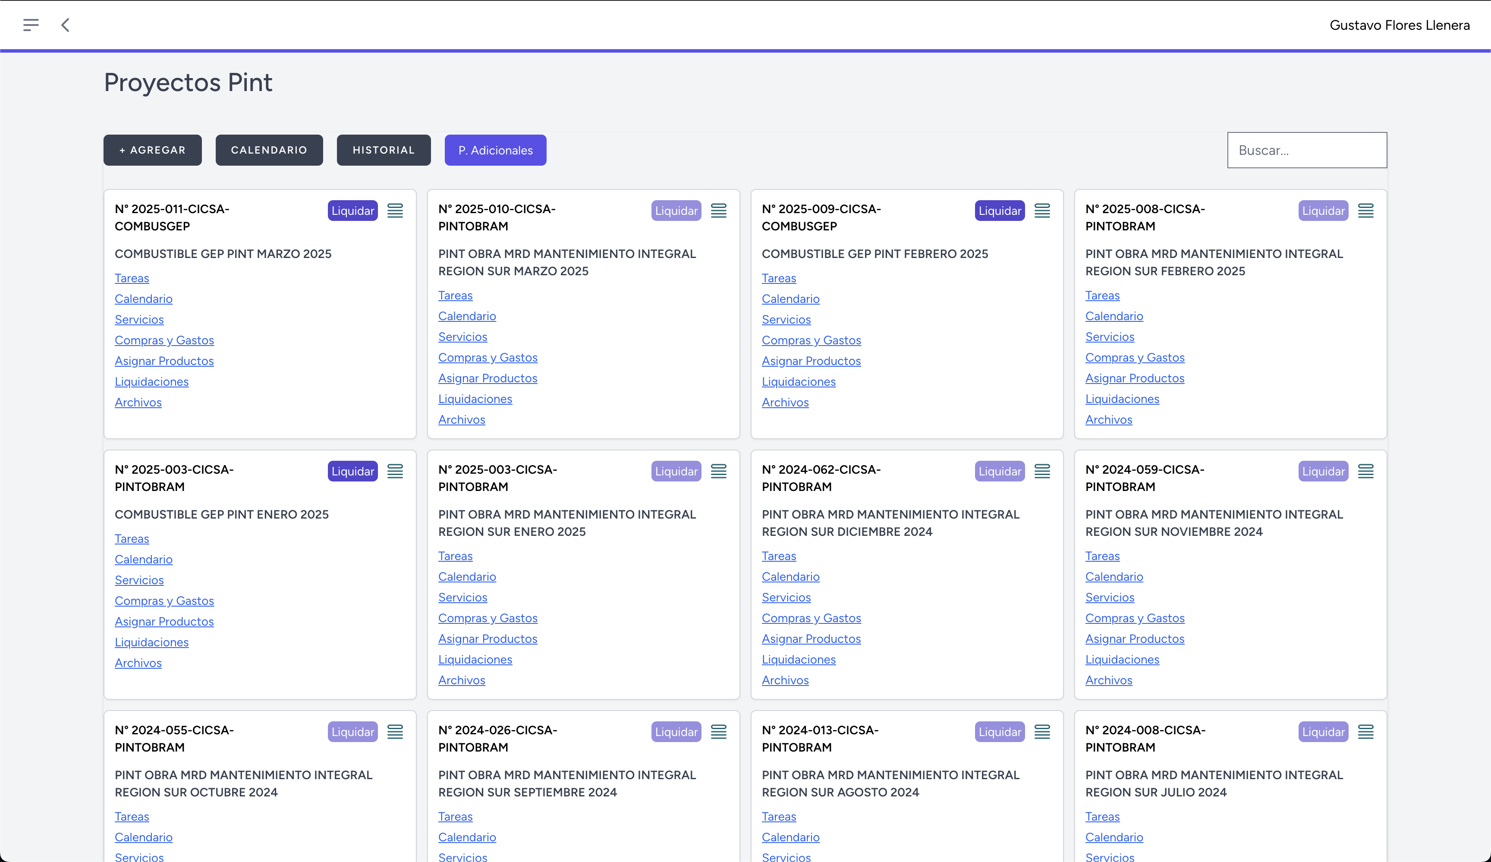Open list menu icon on 2025-008-CICSA-PINTOBRAM card
This screenshot has height=862, width=1491.
coord(1365,211)
